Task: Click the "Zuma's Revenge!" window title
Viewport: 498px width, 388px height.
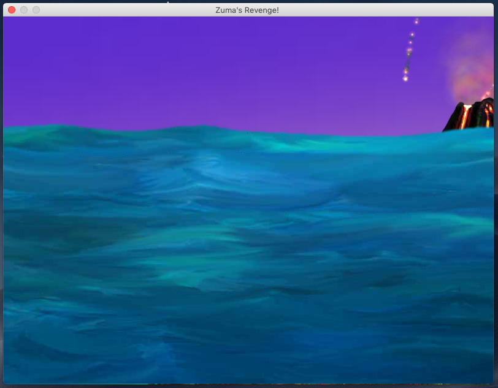Action: coord(247,10)
